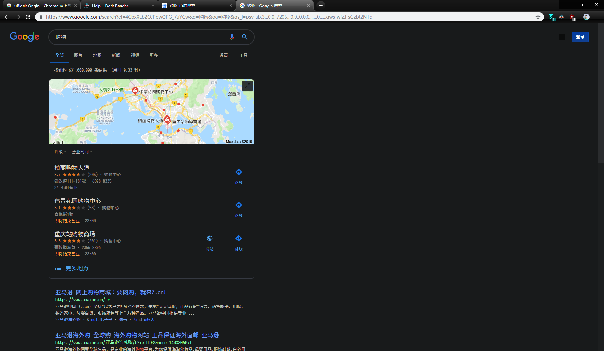The height and width of the screenshot is (351, 604).
Task: Switch to the 新闻 news tab
Action: 116,55
